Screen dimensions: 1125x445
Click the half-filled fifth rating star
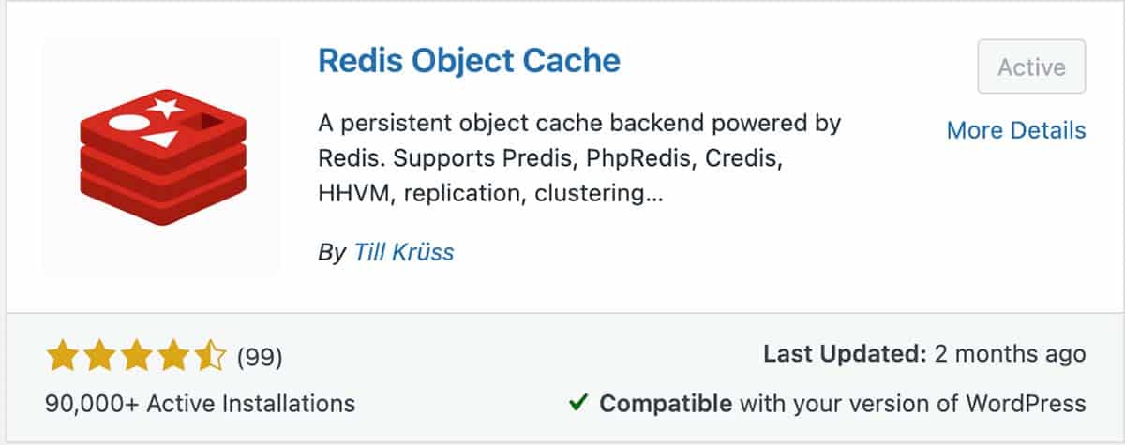[x=210, y=356]
